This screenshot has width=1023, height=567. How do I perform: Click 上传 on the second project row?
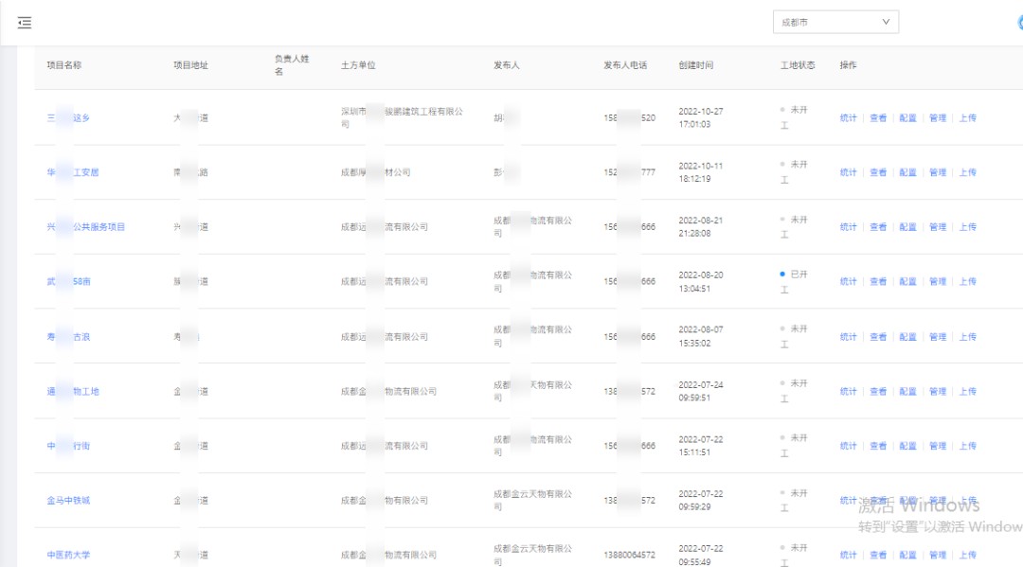[x=967, y=172]
